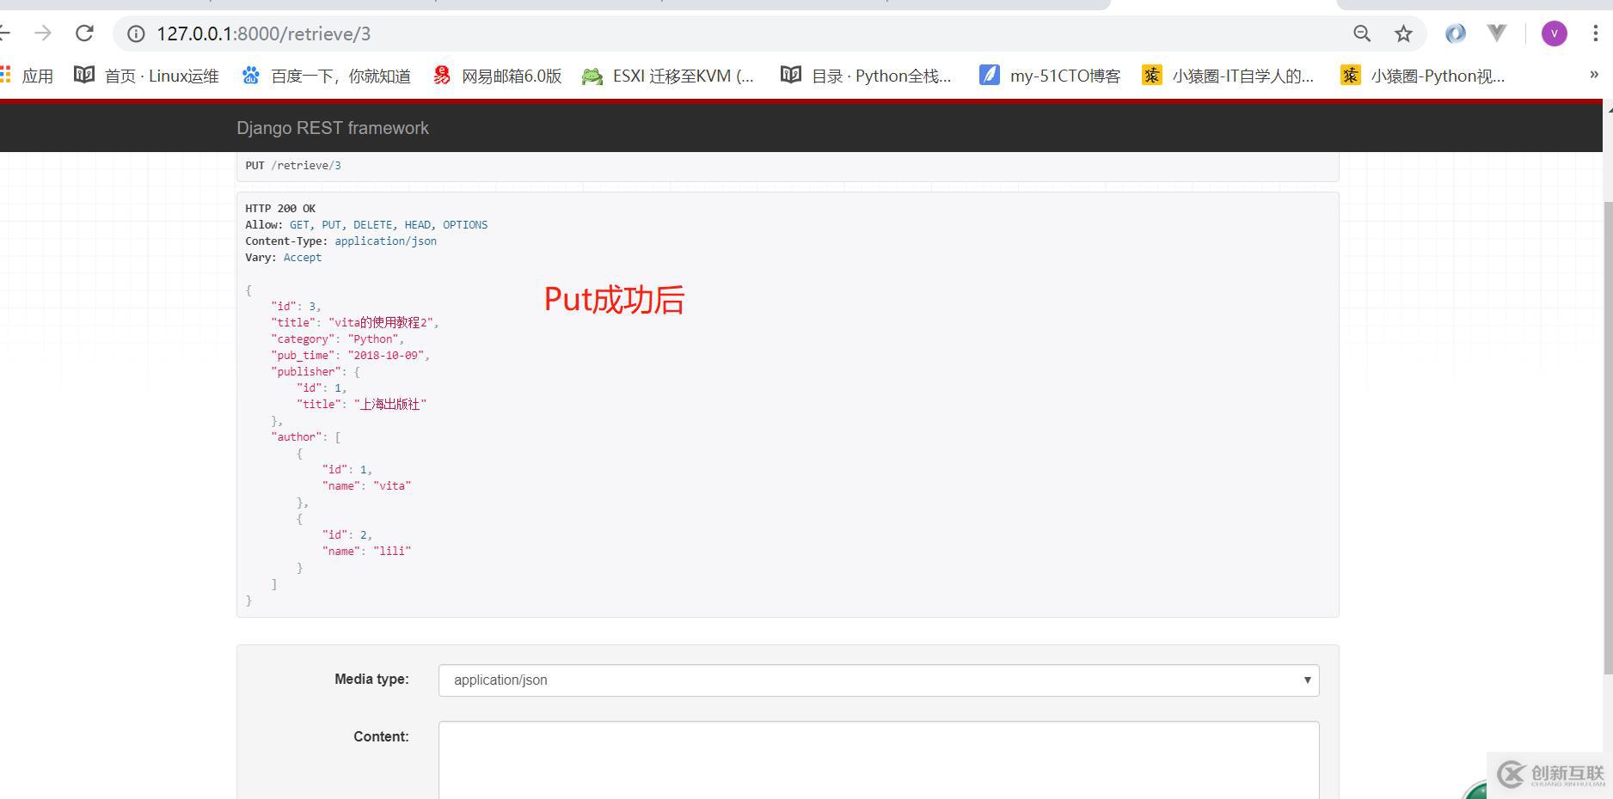Screen dimensions: 1613x799
Task: Open the 首页 · Linux运维 bookmark
Action: click(146, 76)
